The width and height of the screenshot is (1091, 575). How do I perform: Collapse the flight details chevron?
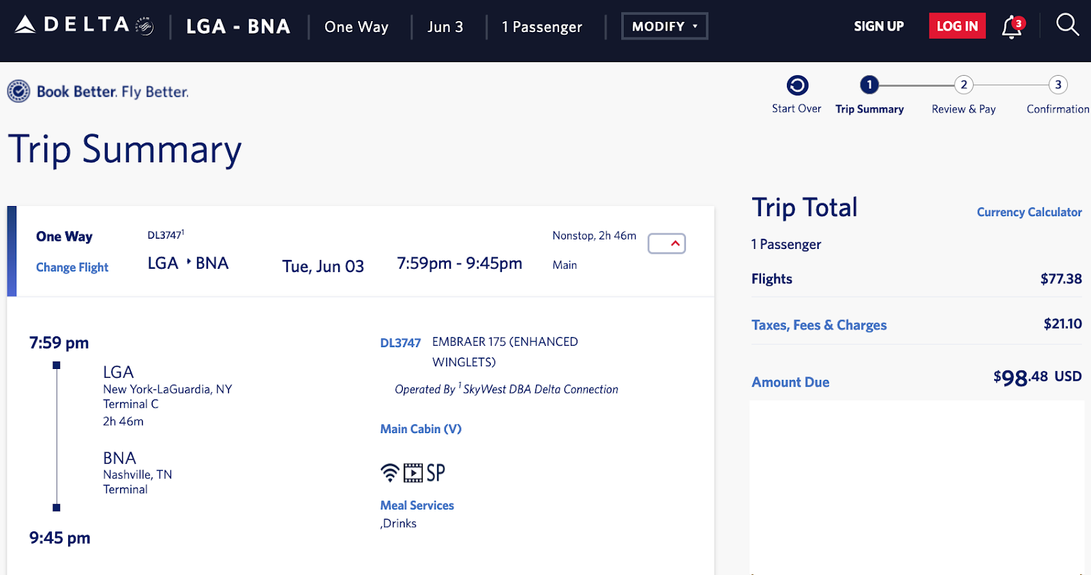click(666, 244)
